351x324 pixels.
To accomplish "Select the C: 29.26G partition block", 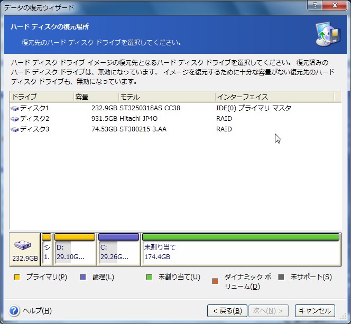I will point(118,250).
